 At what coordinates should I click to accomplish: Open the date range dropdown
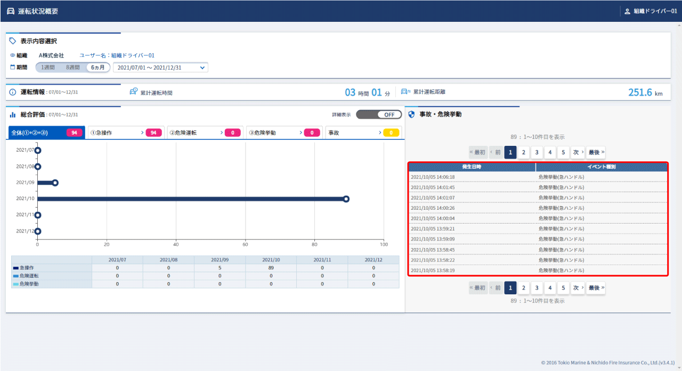(160, 68)
